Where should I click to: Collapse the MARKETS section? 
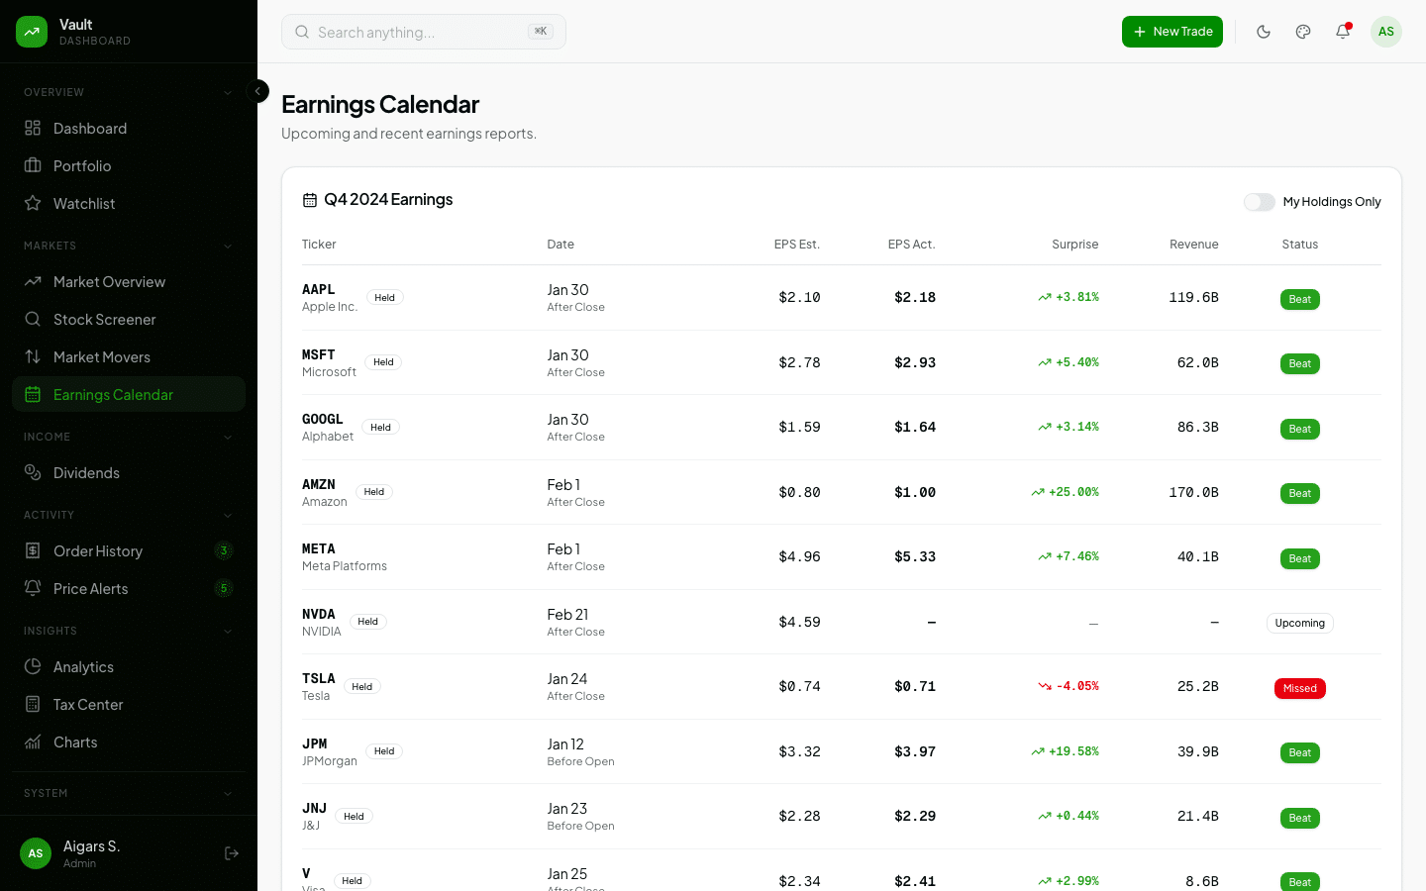click(x=228, y=246)
